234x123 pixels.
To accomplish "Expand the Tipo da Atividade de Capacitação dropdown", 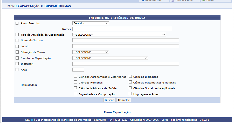I will coord(119,35).
